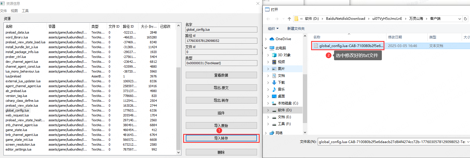The width and height of the screenshot is (470, 158).
Task: Click scroll-up arrow of resource list
Action: tap(179, 26)
